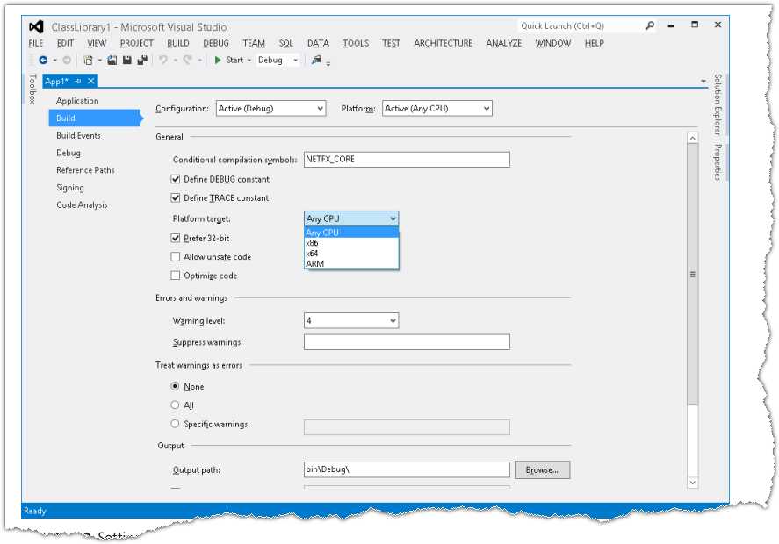Choose x64 in platform target list

point(351,254)
